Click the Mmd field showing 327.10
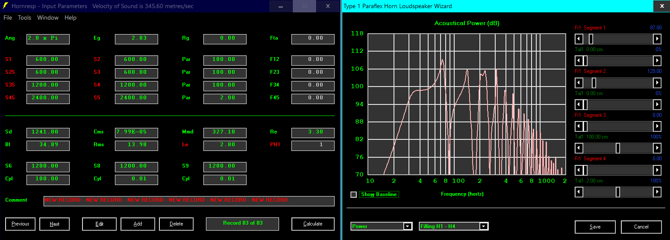The height and width of the screenshot is (240, 670). [225, 133]
